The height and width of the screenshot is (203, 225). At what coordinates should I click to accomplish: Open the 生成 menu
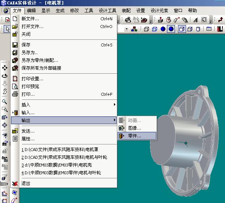click(x=60, y=11)
